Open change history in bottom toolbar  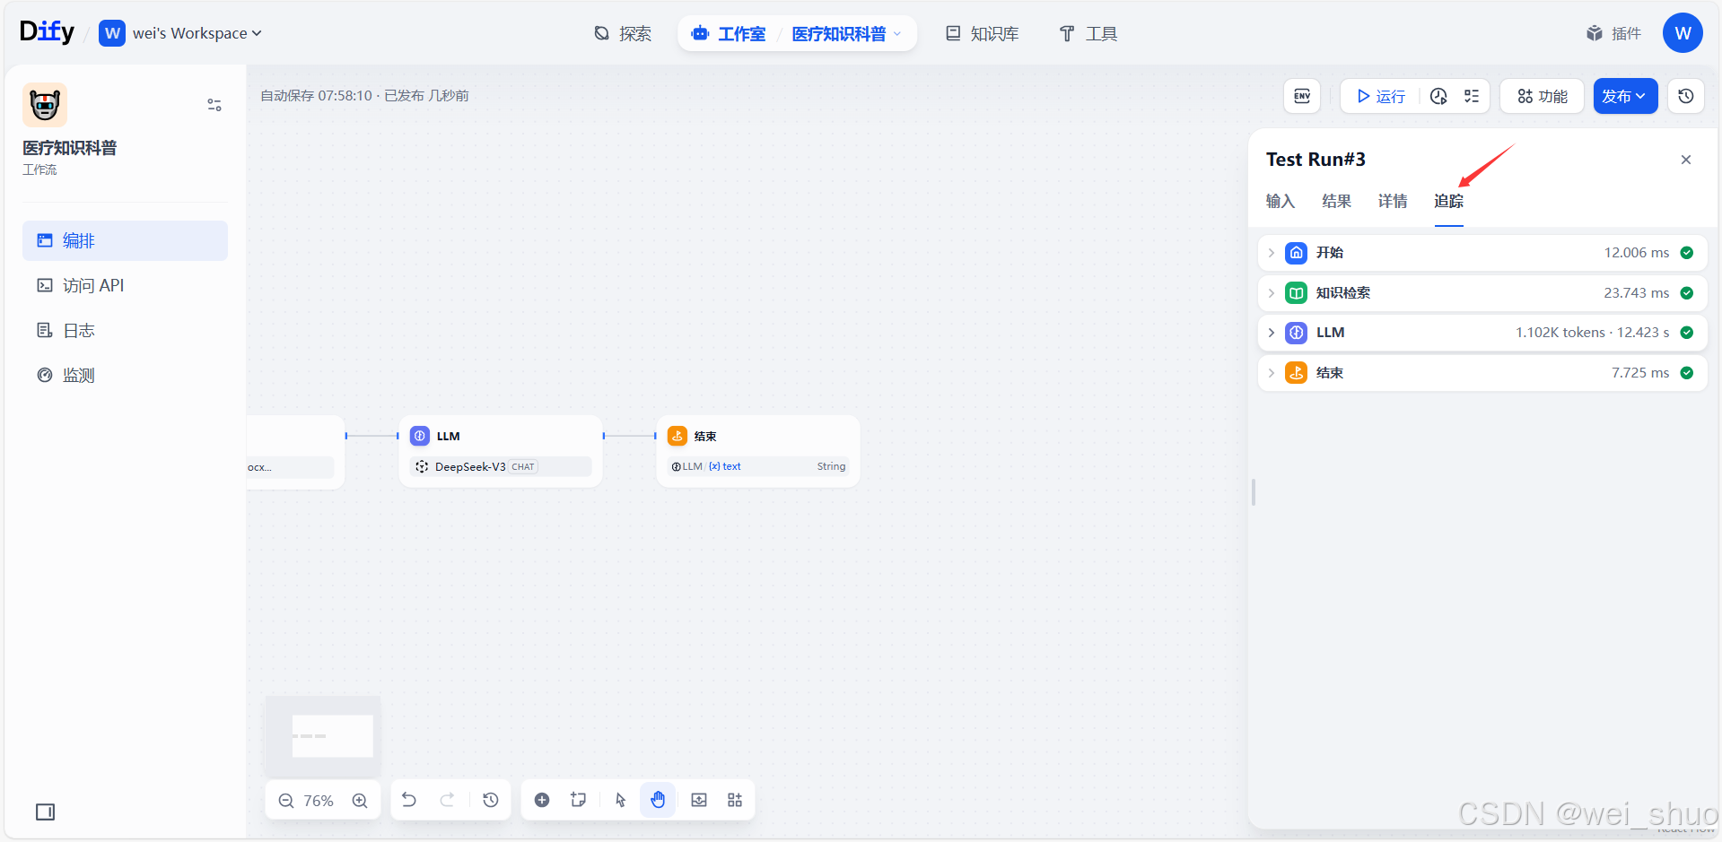pyautogui.click(x=491, y=800)
